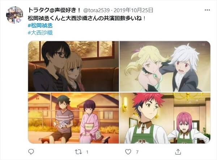Open the image of the girl in pink kimono
The width and height of the screenshot is (217, 160).
tap(73, 118)
